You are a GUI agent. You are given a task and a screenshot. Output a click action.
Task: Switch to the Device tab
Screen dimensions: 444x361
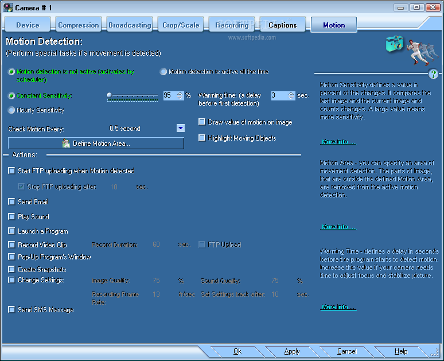pos(28,25)
